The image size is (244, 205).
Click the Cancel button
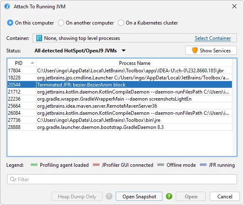225,196
